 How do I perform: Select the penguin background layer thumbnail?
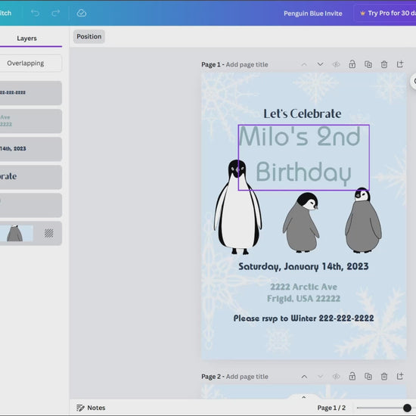(16, 233)
